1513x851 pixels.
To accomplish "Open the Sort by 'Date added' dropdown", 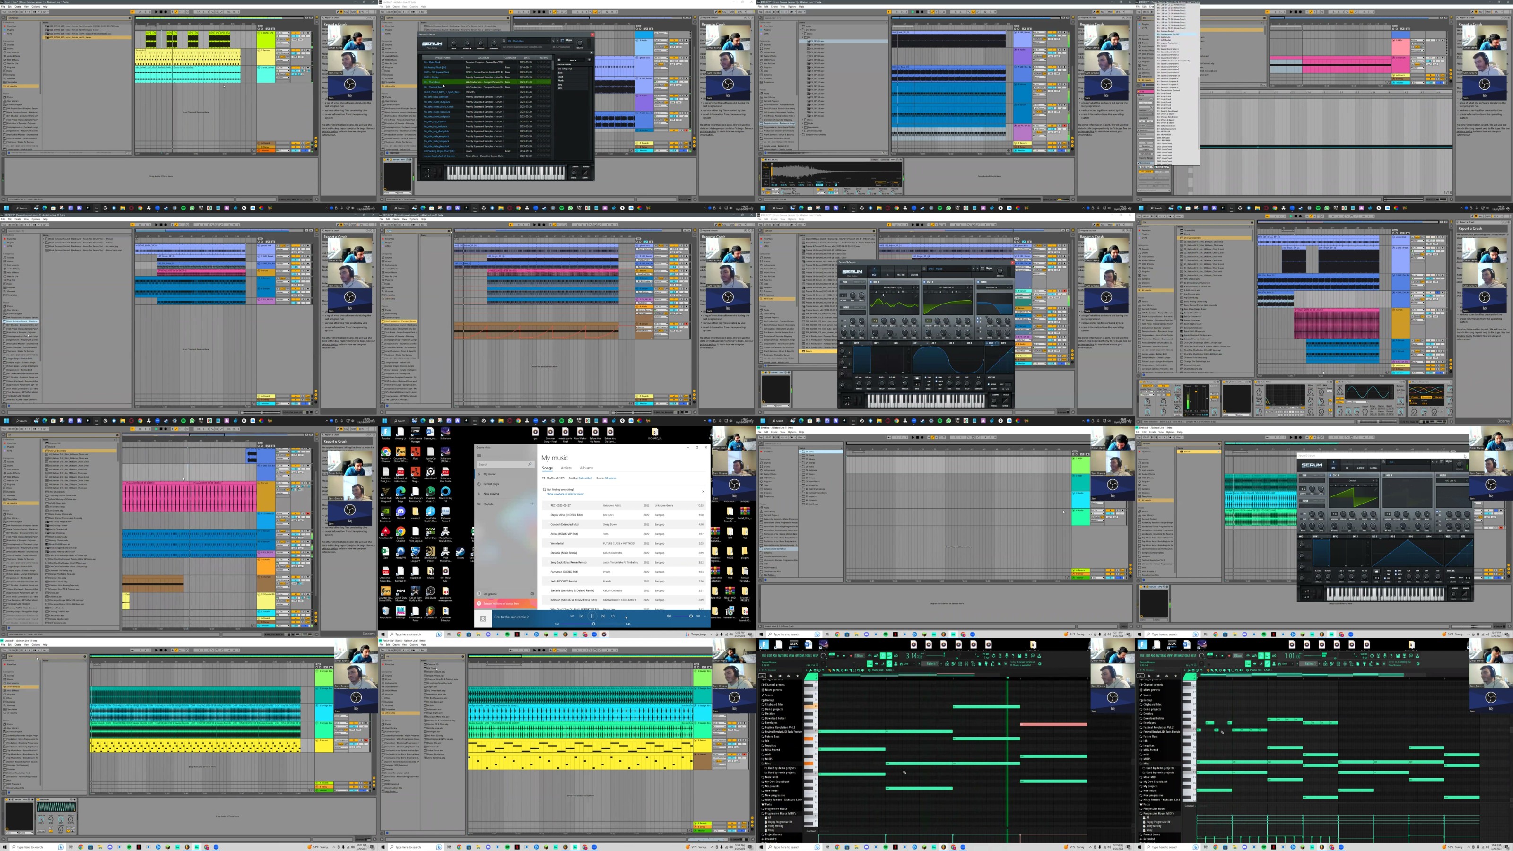I will coord(585,478).
